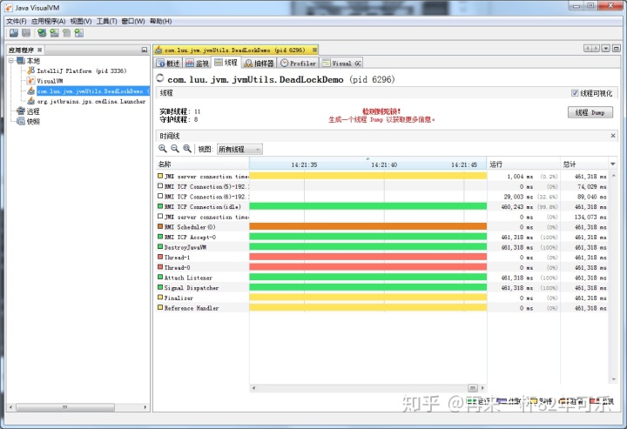Open the 窗口(W) menu

133,21
